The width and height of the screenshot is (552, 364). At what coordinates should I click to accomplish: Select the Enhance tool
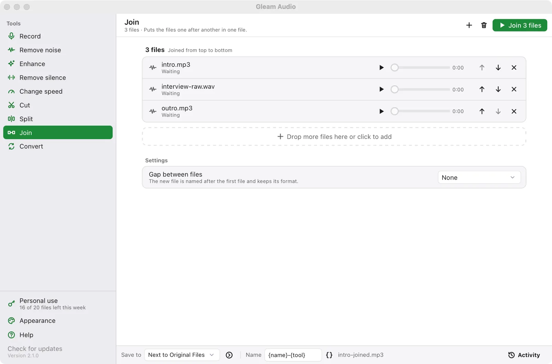(x=58, y=64)
